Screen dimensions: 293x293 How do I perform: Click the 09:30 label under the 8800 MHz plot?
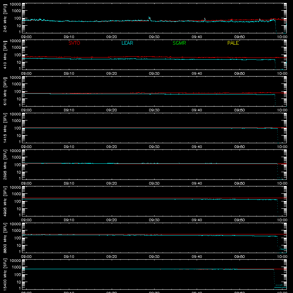click(154, 257)
